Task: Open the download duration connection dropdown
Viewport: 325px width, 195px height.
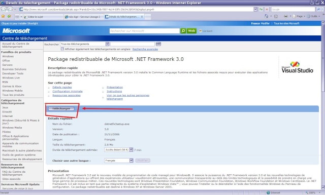Action: [x=131, y=150]
